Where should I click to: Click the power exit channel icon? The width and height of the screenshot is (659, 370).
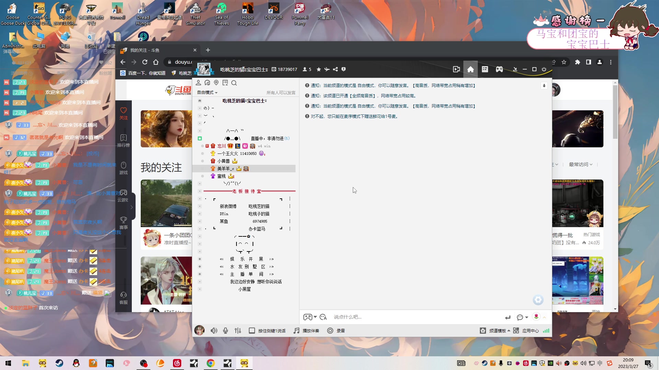click(544, 69)
